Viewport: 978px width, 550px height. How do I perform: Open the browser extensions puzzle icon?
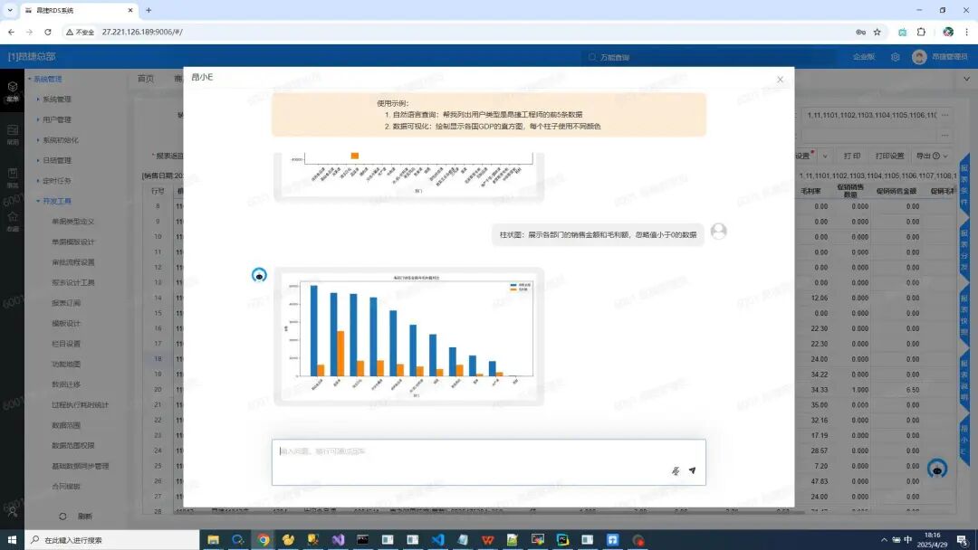click(921, 32)
